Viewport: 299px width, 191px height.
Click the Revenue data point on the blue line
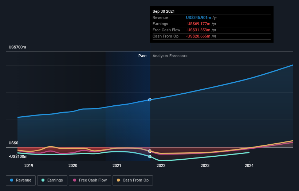pyautogui.click(x=150, y=100)
